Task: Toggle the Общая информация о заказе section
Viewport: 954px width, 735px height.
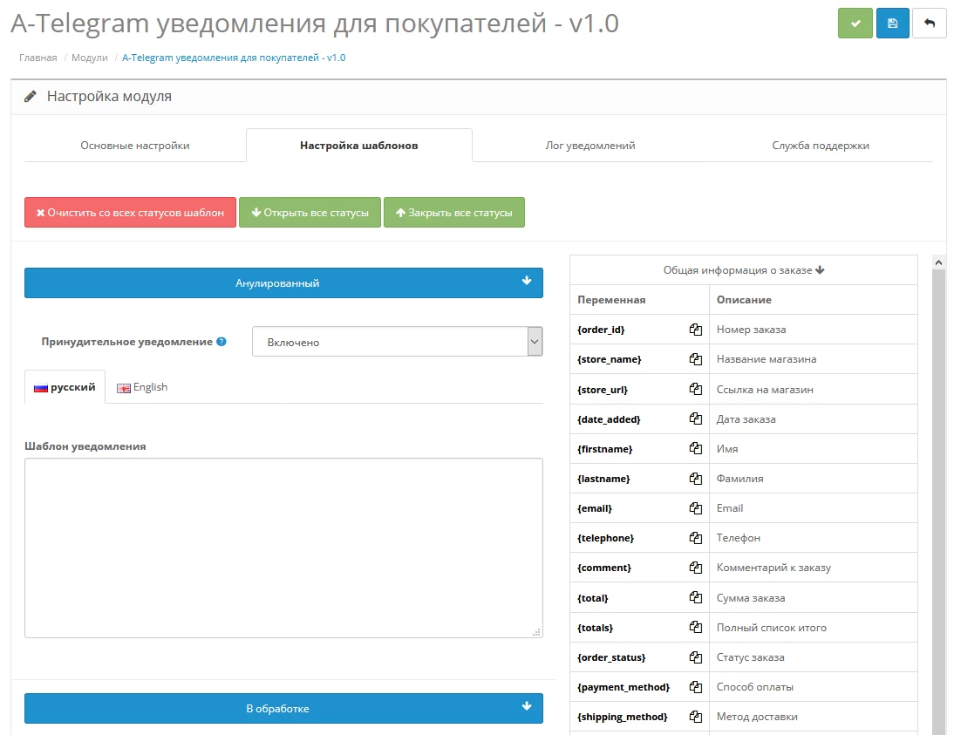Action: click(x=744, y=270)
